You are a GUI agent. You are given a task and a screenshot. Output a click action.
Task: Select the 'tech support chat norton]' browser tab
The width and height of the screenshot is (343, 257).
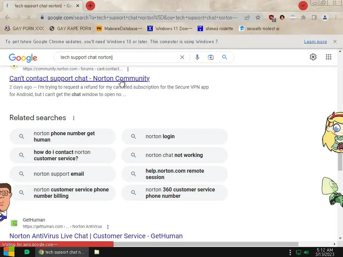click(x=43, y=6)
